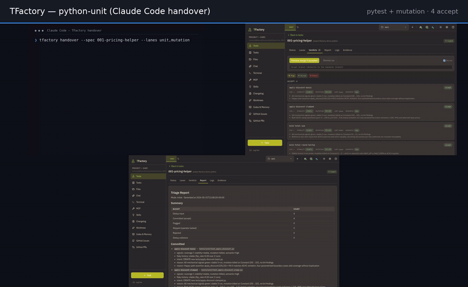468x287 pixels.
Task: Open Files in the Report window sidebar
Action: [148, 189]
